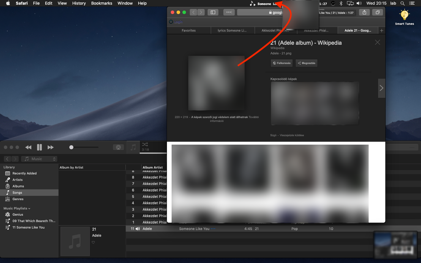Screen dimensions: 421x263
Task: Close the image preview panel
Action: [377, 43]
